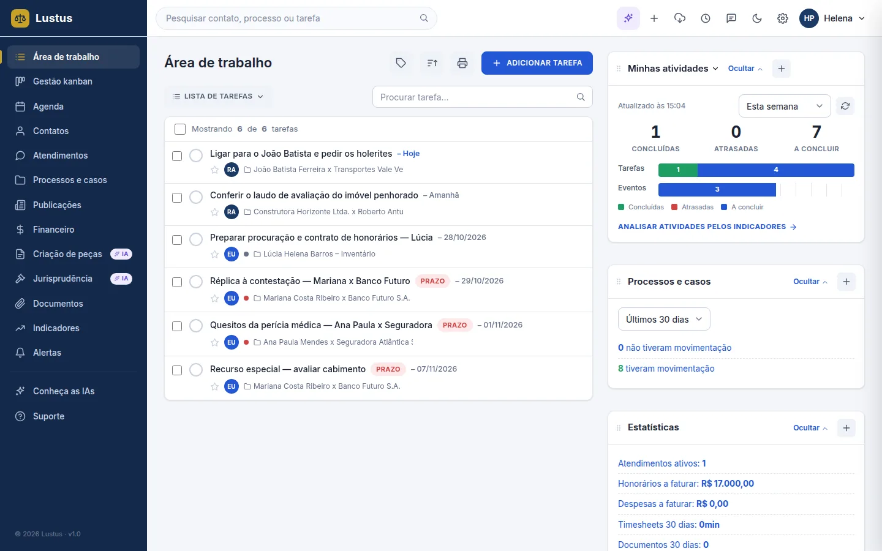Open the cloud download icon in header

click(x=680, y=18)
